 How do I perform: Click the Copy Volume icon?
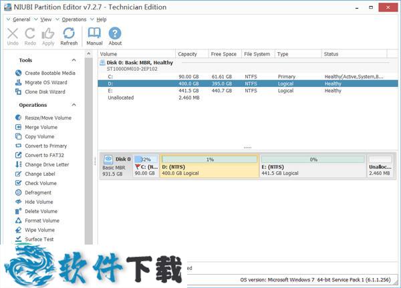point(19,136)
